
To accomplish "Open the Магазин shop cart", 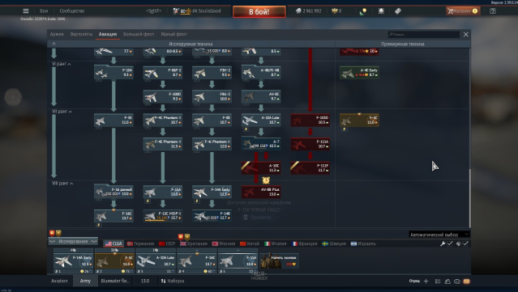I will pyautogui.click(x=462, y=11).
